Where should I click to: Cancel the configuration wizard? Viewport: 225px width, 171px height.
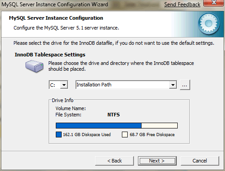pyautogui.click(x=200, y=161)
